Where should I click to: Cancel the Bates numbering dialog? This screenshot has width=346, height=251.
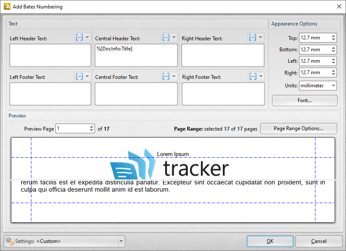(x=318, y=241)
